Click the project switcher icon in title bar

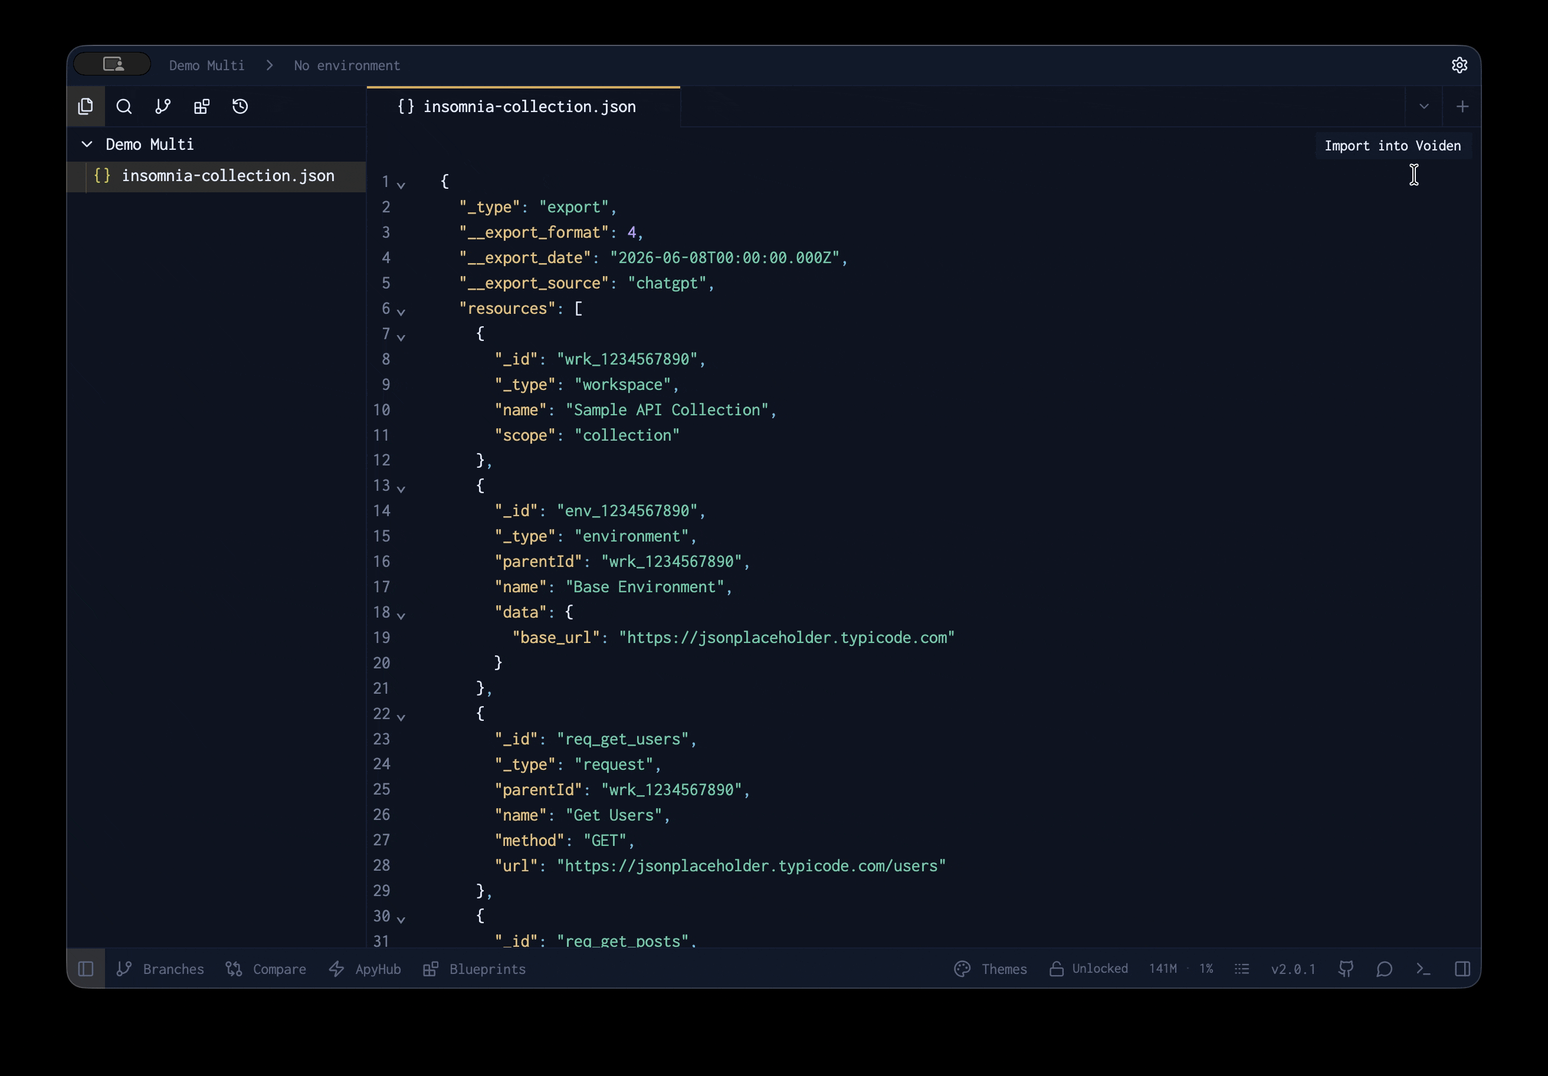[x=113, y=65]
